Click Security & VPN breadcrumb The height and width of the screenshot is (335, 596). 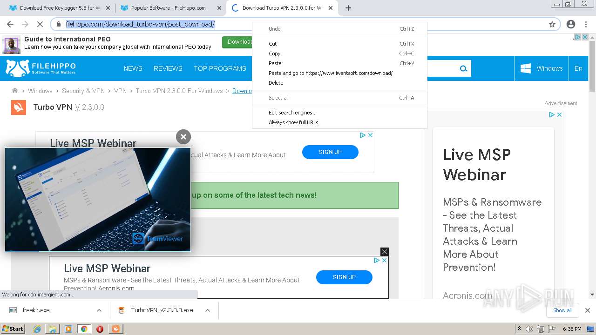[83, 91]
